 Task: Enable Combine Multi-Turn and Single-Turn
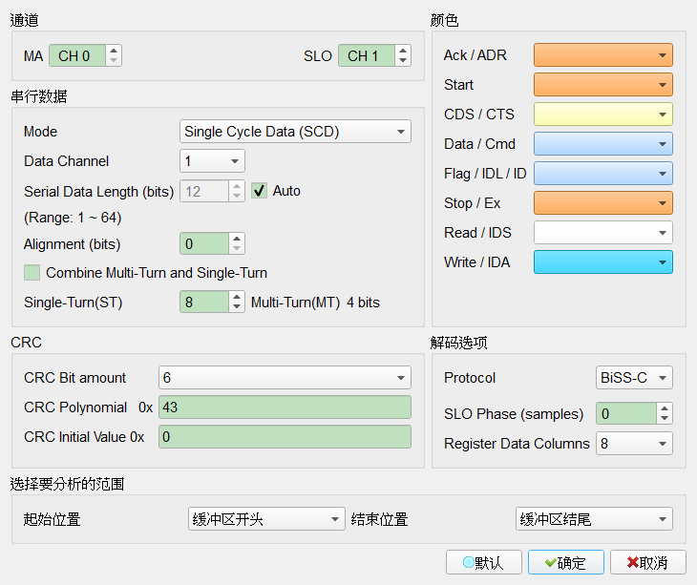[32, 272]
